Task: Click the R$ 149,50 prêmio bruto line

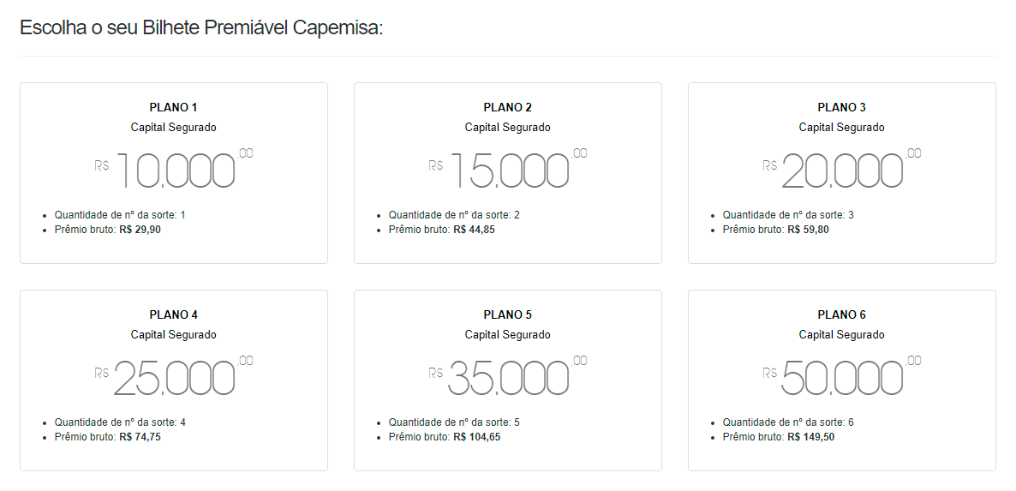Action: pyautogui.click(x=778, y=437)
